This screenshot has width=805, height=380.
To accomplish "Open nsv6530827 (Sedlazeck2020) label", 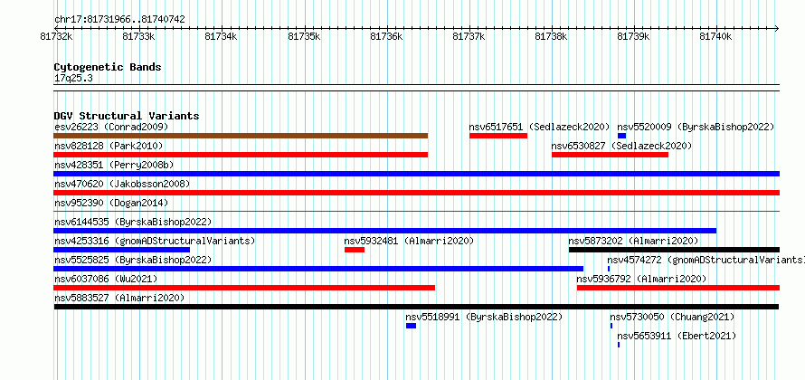I will [621, 146].
